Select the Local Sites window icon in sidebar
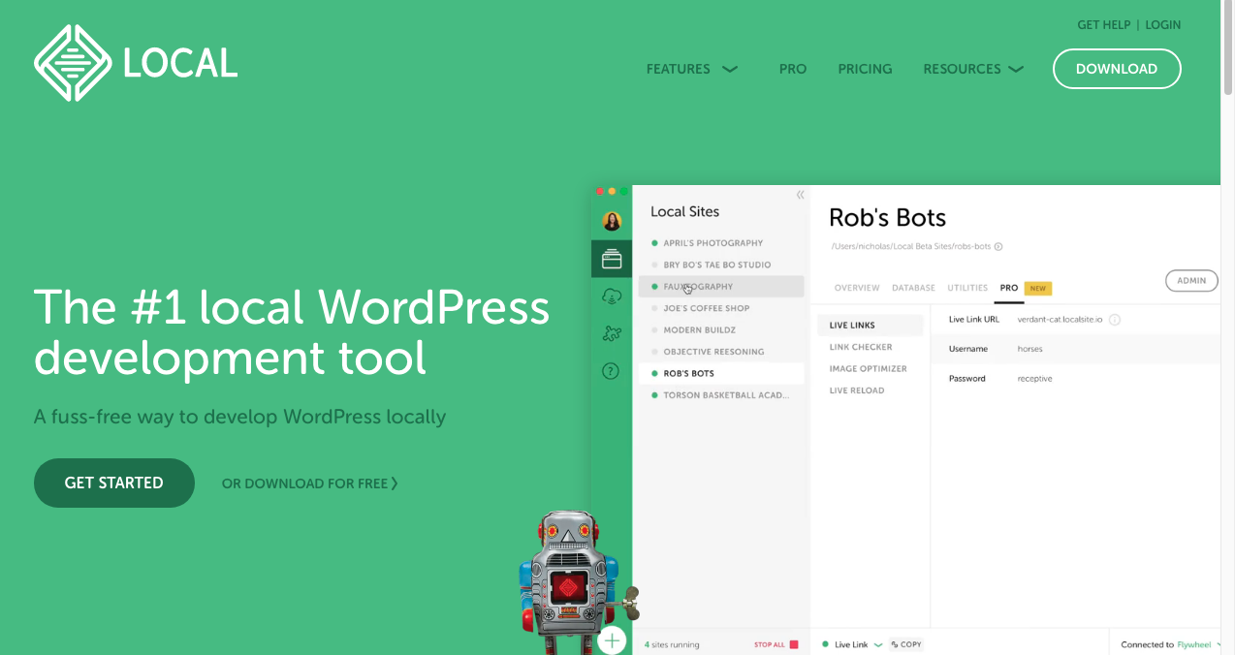Screen dimensions: 1235x655 tap(612, 259)
